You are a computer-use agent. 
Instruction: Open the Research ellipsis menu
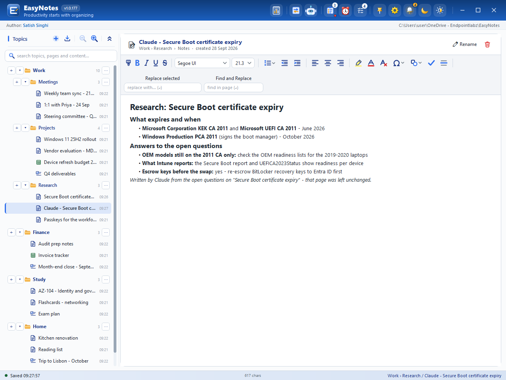(106, 185)
